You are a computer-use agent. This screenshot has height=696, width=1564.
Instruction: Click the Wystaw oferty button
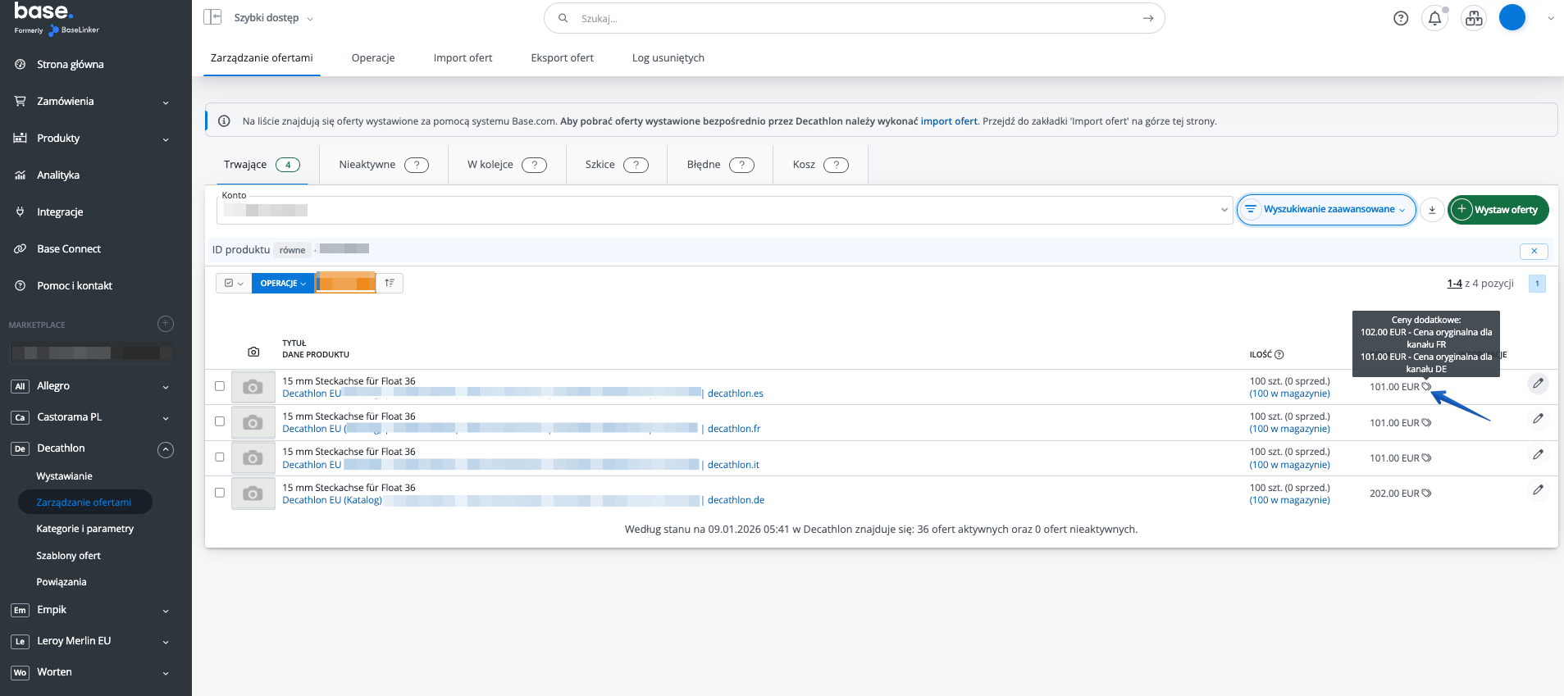(1498, 210)
